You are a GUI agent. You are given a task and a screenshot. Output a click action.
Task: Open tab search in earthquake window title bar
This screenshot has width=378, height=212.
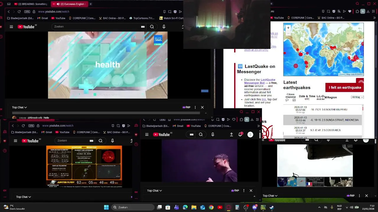357,4
